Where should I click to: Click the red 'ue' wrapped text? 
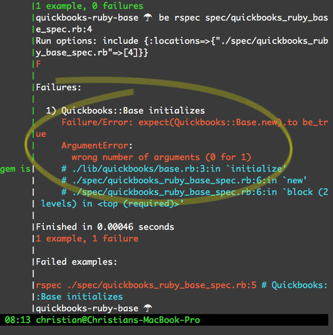pyautogui.click(x=41, y=134)
